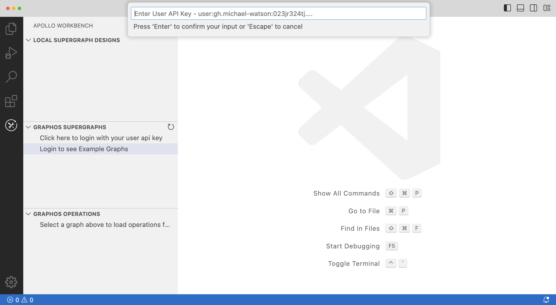Screen dimensions: 556x305
Task: Open the Explorer files view
Action: coord(11,29)
